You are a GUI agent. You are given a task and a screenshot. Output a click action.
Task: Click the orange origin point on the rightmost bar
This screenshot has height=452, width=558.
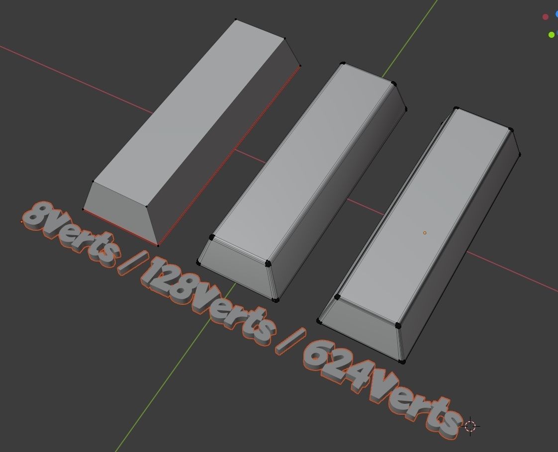pos(424,232)
